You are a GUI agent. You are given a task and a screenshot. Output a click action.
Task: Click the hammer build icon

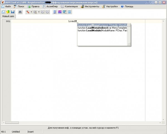pos(28,12)
